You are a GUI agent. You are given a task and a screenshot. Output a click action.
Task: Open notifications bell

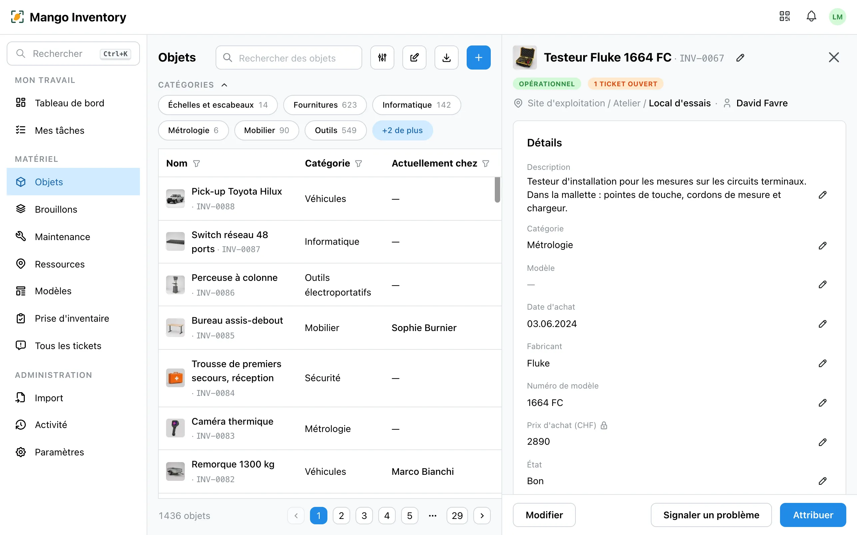coord(811,17)
